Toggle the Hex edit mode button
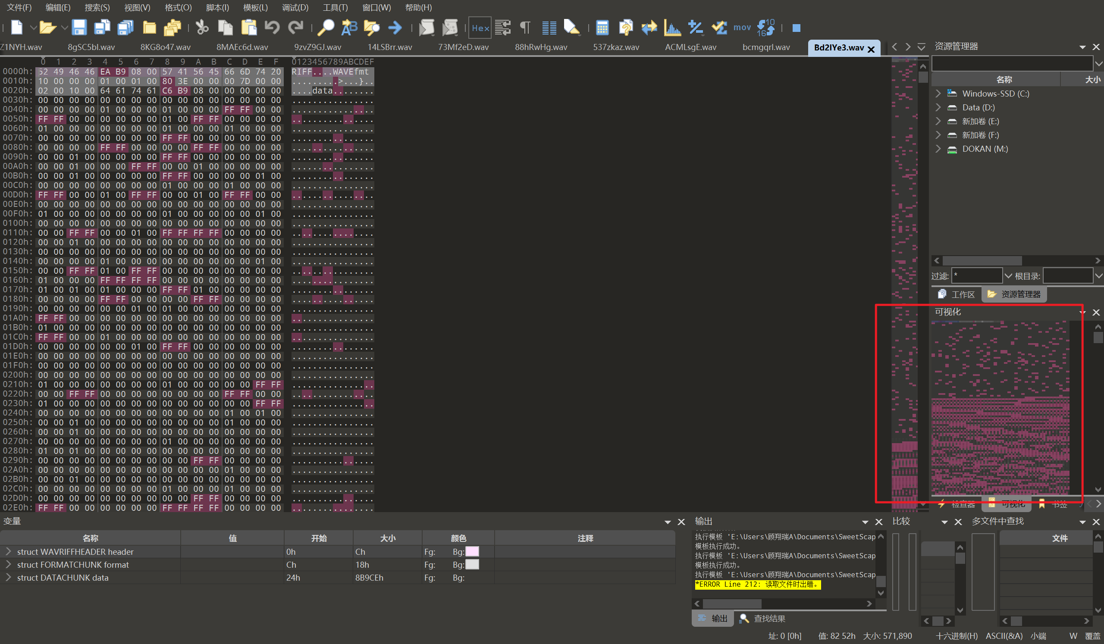The width and height of the screenshot is (1104, 644). [480, 28]
